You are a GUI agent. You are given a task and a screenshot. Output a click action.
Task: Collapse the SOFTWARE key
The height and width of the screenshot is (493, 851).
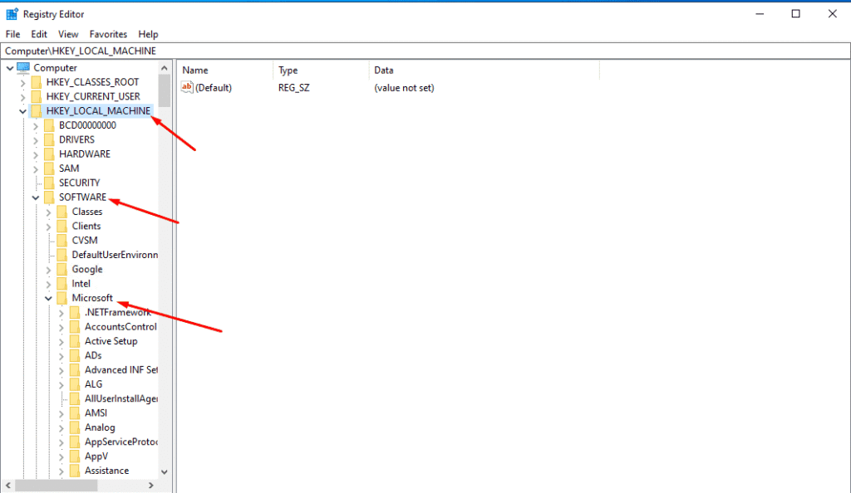point(36,198)
